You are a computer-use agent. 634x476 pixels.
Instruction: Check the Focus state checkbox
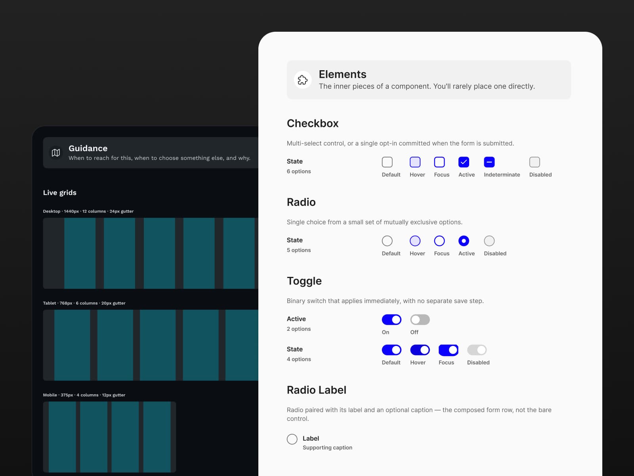(x=439, y=162)
